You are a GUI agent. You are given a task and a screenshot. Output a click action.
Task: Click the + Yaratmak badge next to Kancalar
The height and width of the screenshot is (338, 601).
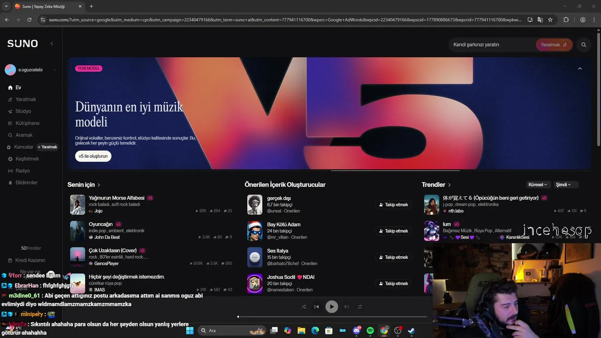tap(47, 147)
